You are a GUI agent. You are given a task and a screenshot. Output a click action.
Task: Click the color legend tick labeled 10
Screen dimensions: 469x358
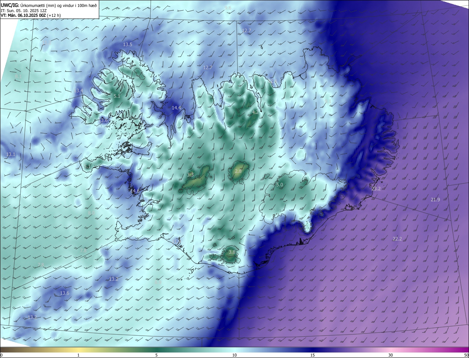pyautogui.click(x=234, y=355)
